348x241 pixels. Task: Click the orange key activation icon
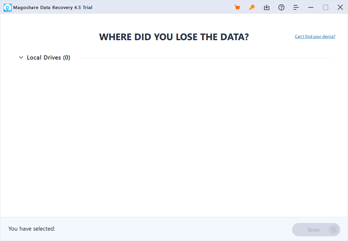click(252, 7)
